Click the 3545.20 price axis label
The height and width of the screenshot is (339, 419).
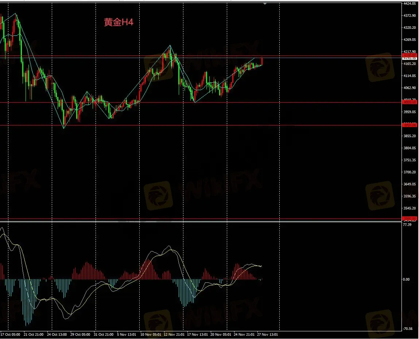tap(410, 208)
